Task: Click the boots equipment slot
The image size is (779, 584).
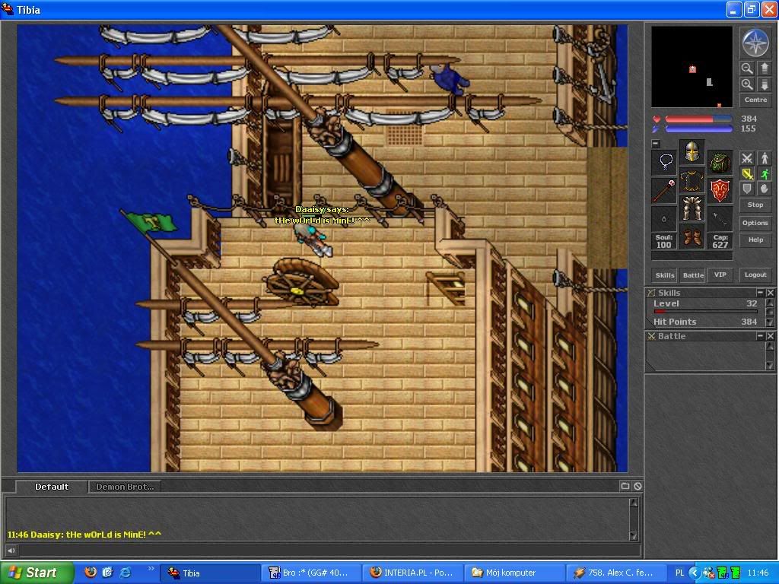Action: [692, 236]
